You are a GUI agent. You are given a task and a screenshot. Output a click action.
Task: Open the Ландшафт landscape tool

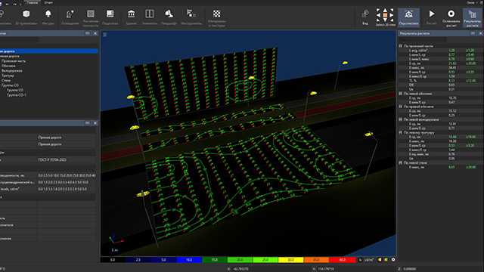[169, 17]
